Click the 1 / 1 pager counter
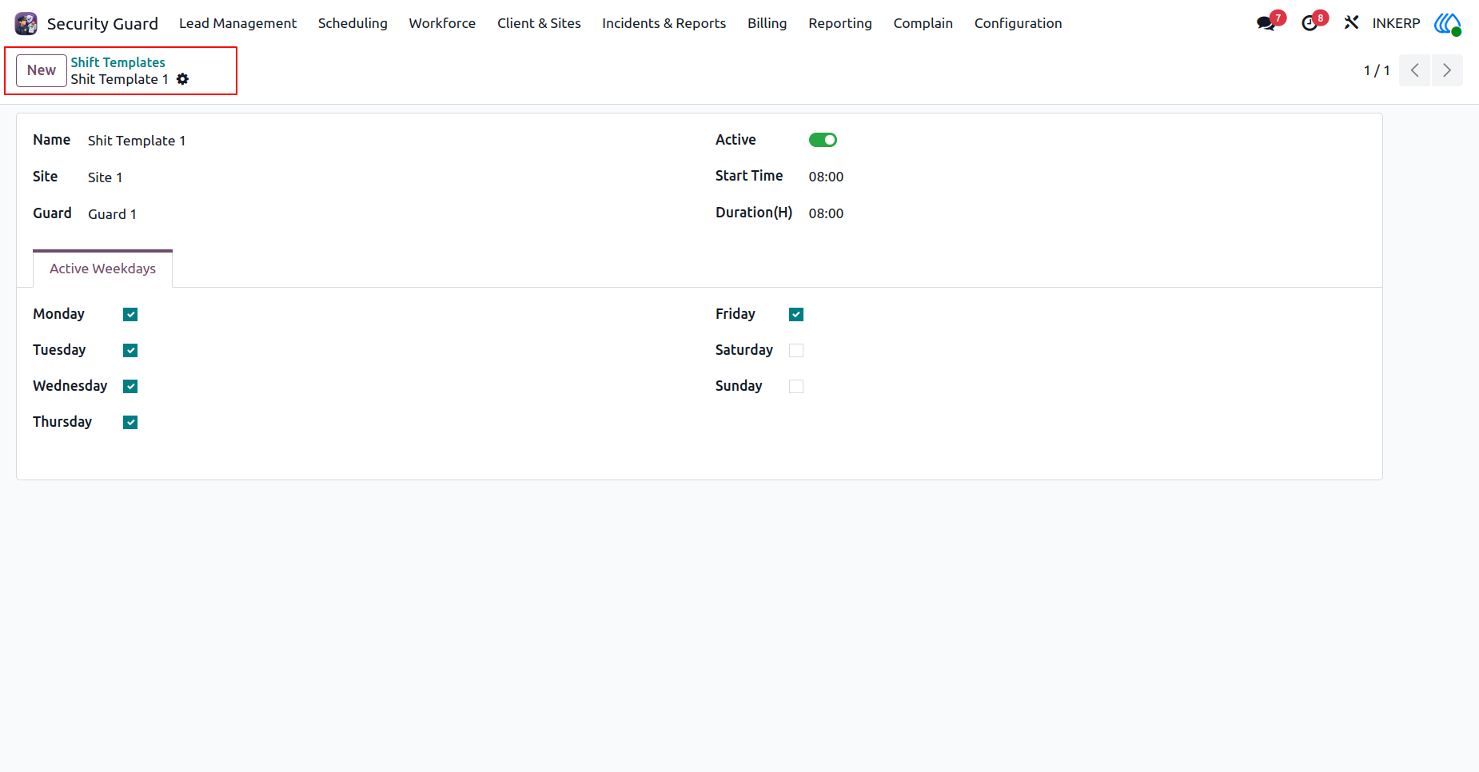Viewport: 1479px width, 772px height. click(x=1376, y=70)
